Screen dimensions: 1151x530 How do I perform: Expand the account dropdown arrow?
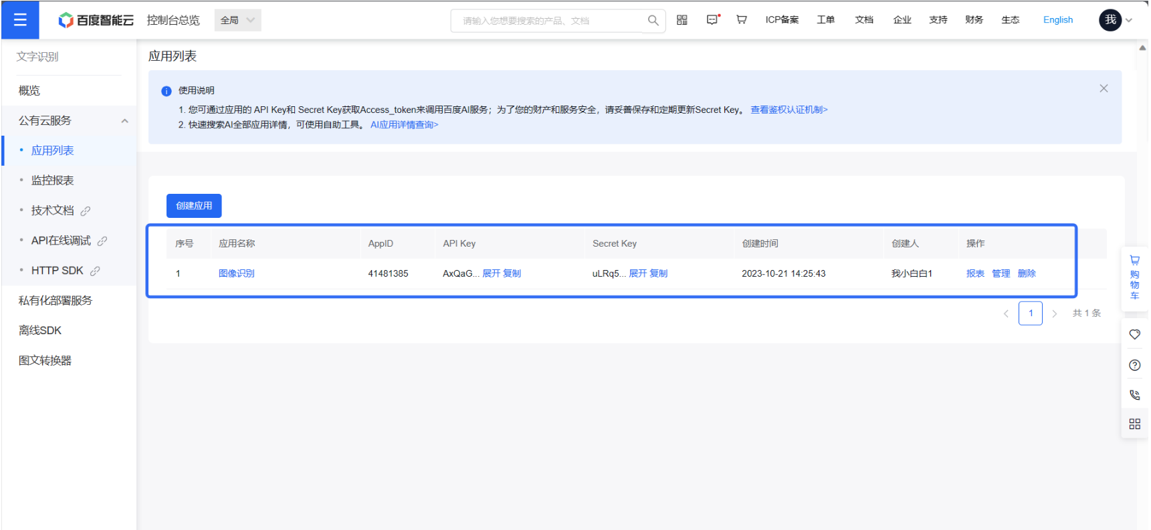tap(1129, 20)
